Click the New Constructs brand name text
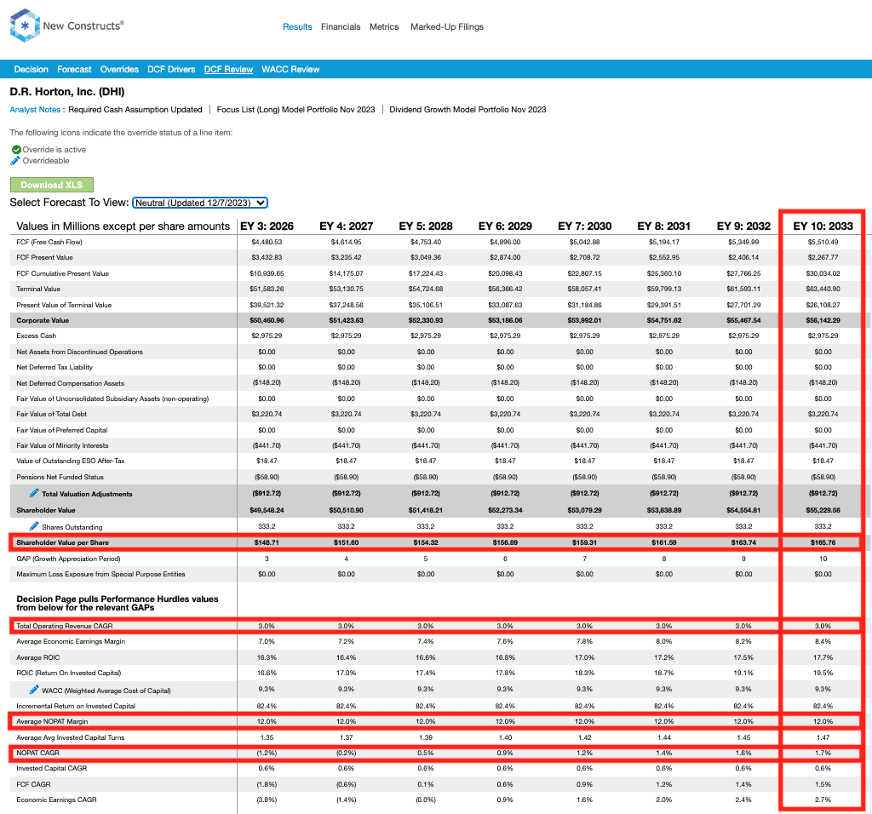This screenshot has width=872, height=814. (83, 26)
